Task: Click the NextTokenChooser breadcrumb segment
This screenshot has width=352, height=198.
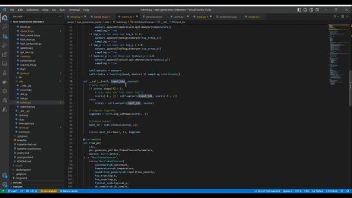Action: [143, 22]
